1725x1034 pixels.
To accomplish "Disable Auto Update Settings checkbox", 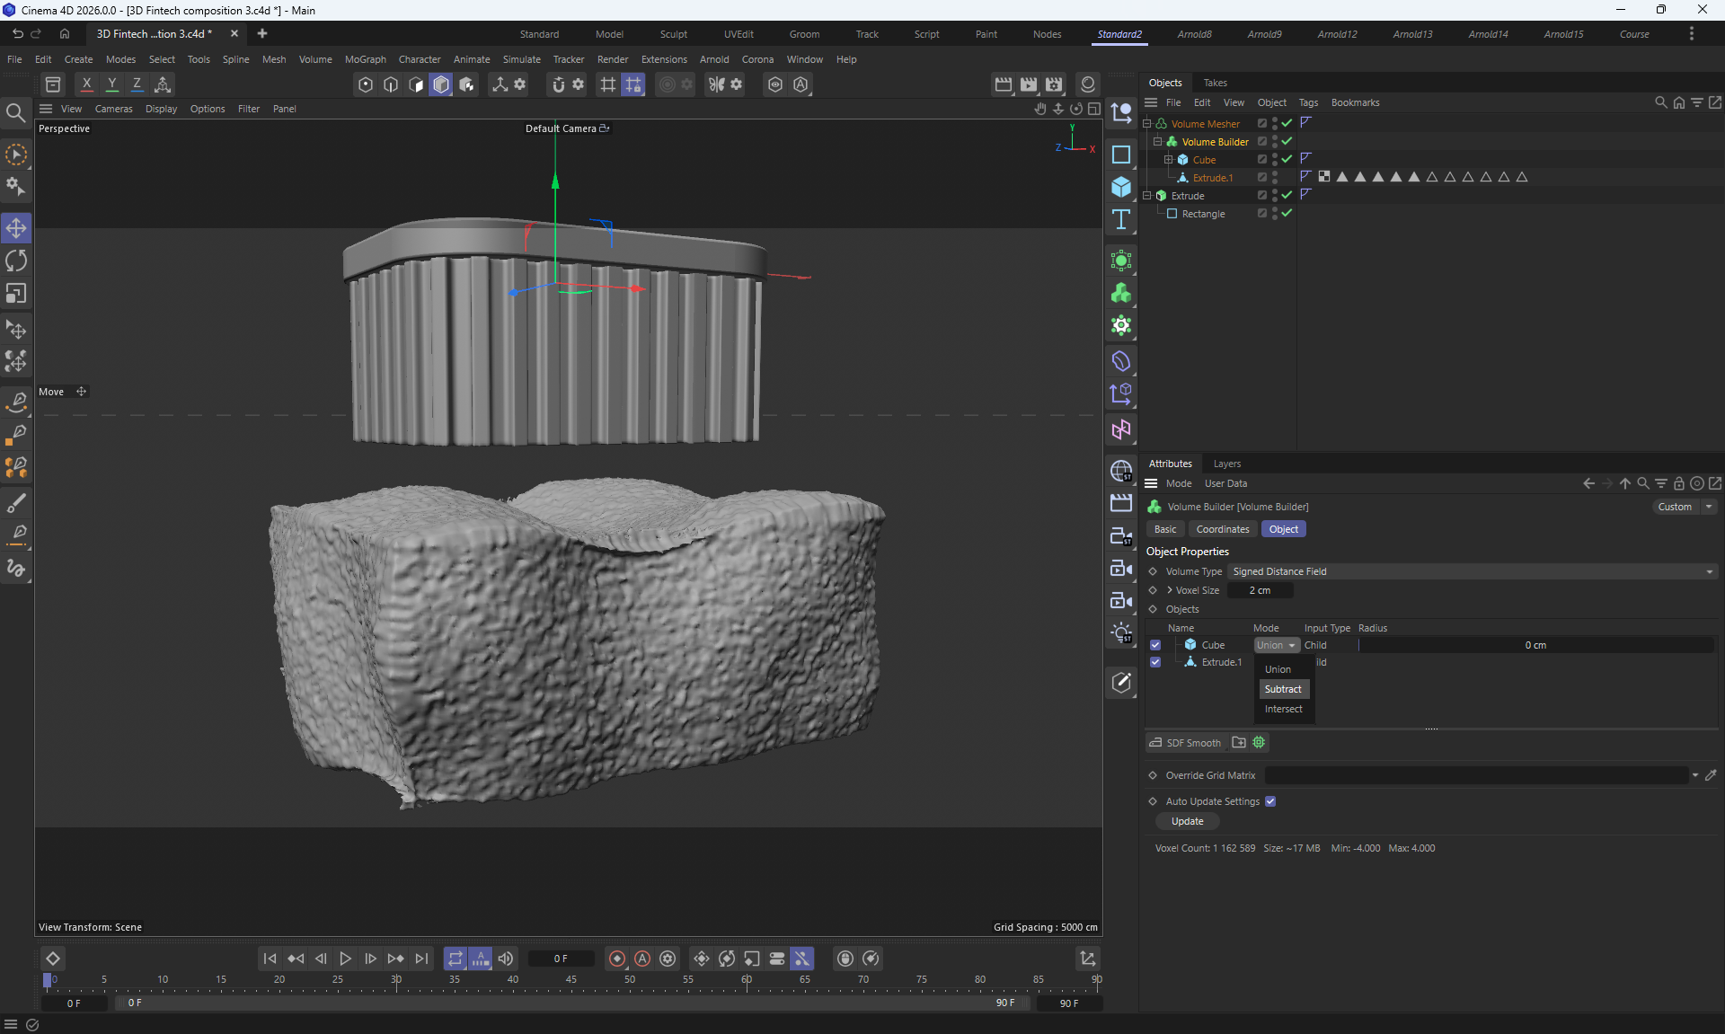I will 1270,801.
